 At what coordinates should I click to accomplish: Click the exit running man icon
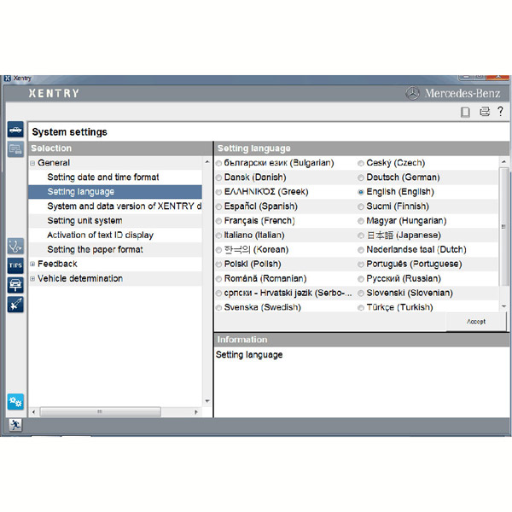(15, 425)
